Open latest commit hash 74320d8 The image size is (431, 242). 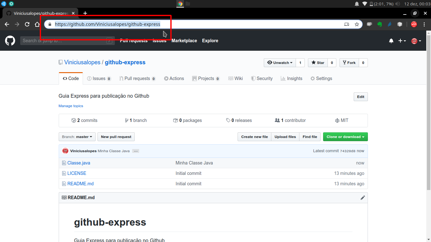[x=348, y=151]
